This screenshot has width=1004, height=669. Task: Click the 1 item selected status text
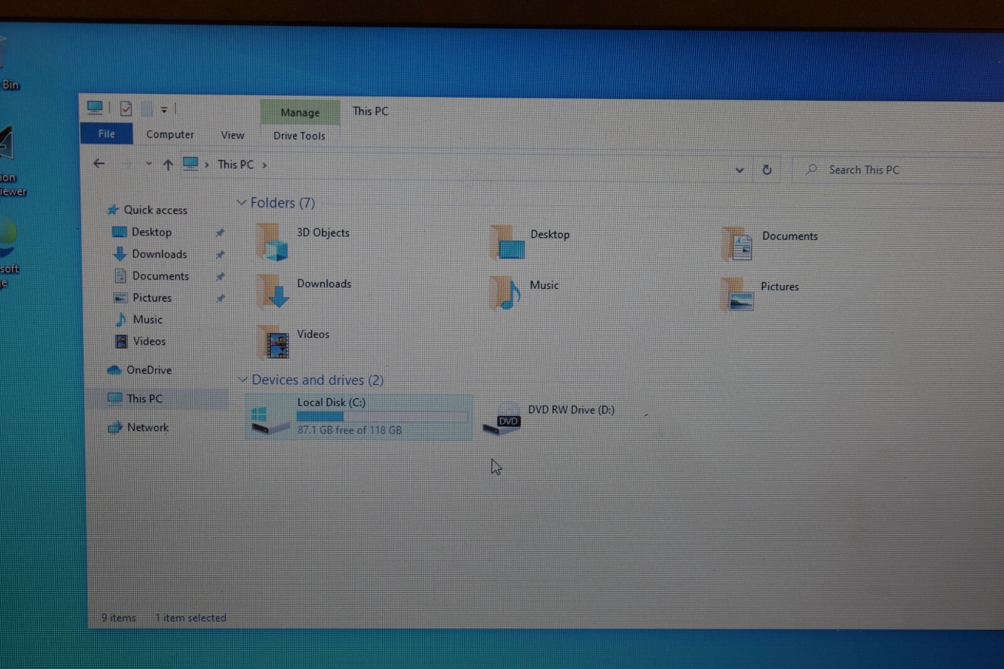click(191, 618)
